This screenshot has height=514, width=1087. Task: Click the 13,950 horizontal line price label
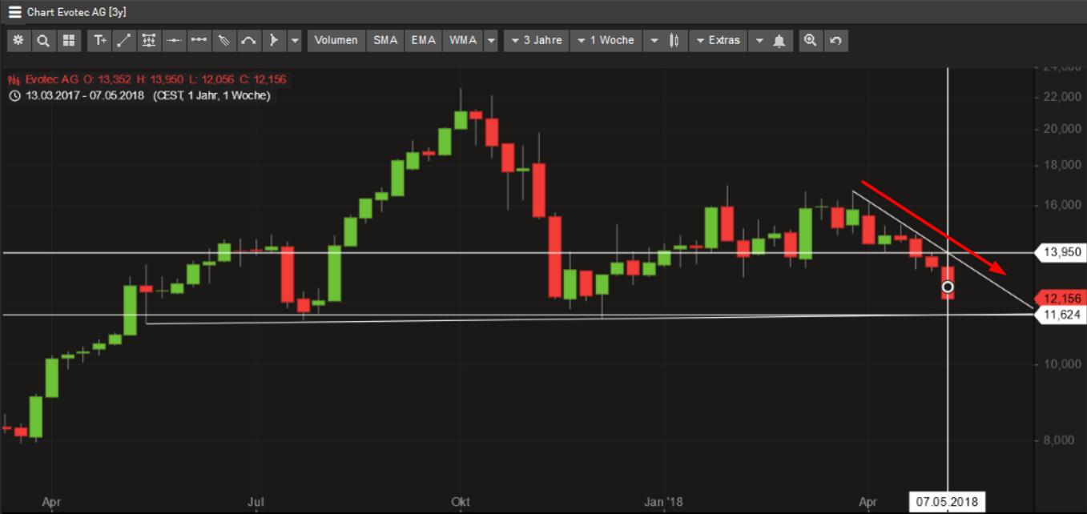click(1061, 252)
